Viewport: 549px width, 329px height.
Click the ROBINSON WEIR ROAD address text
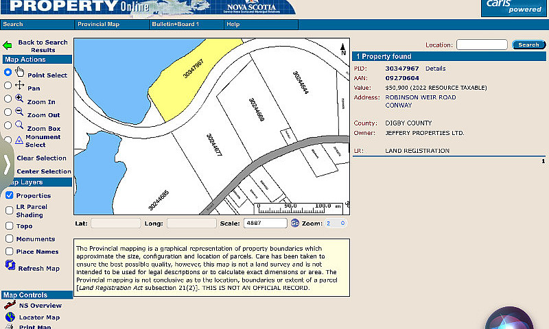[x=421, y=97]
